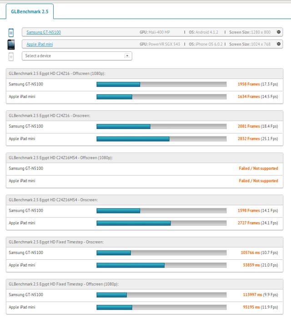Click Fixed Timestep Onscreen section header
Viewport: 291px width, 317px height.
click(x=56, y=242)
